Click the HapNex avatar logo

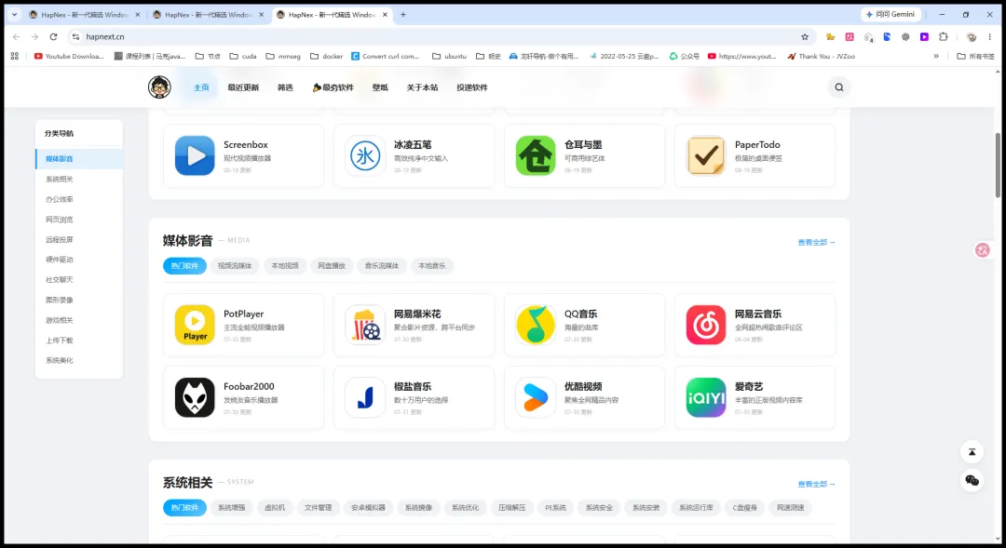tap(159, 87)
